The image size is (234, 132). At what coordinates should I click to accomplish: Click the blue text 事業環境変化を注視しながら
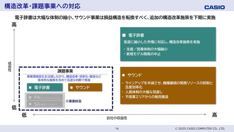[64, 78]
